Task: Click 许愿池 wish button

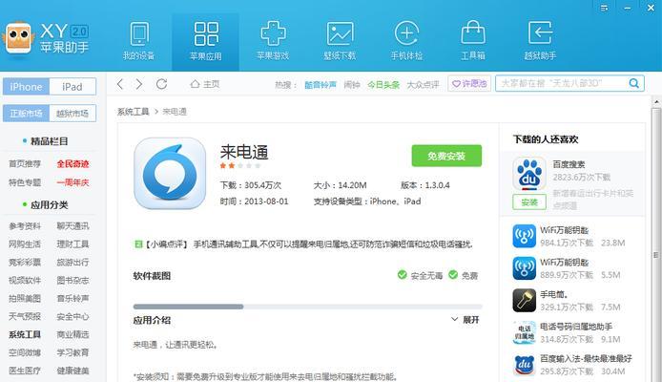Action: (469, 84)
